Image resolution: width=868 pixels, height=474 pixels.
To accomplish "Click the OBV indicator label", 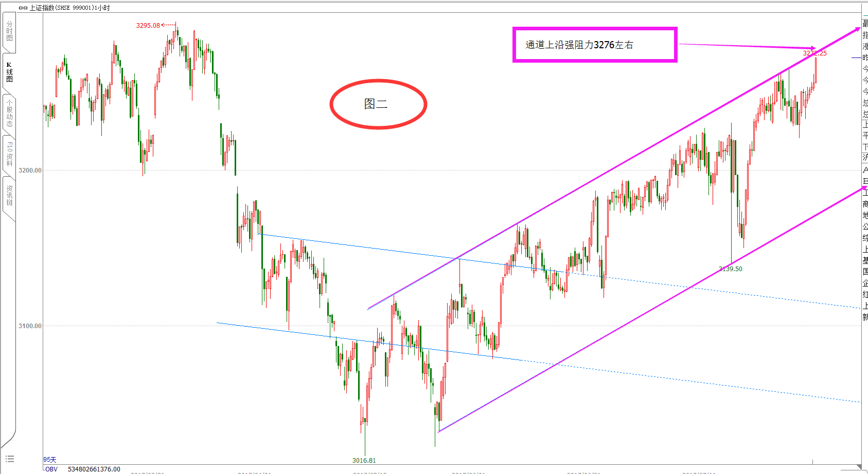I will tap(51, 469).
